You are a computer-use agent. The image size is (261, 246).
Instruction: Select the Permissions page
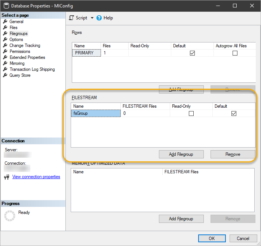click(20, 51)
